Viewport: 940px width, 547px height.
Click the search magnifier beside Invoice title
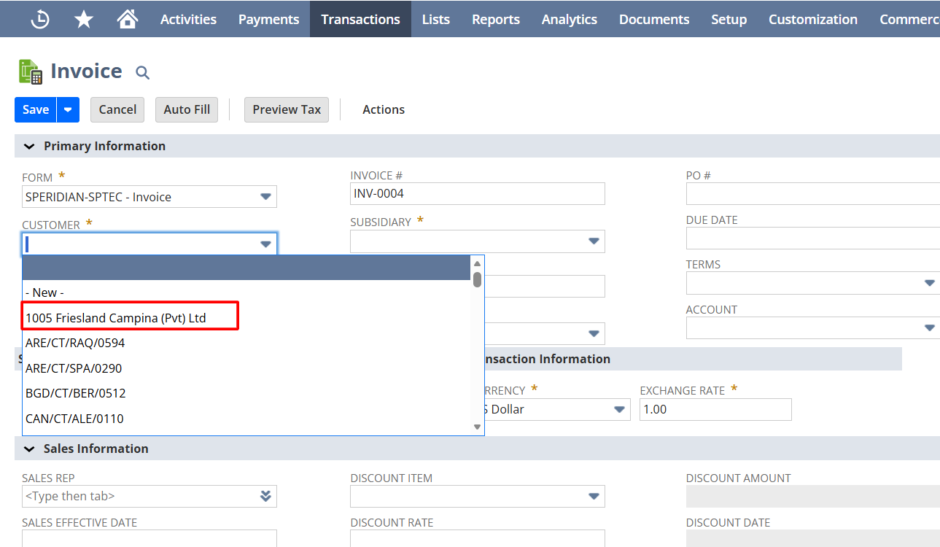point(143,72)
